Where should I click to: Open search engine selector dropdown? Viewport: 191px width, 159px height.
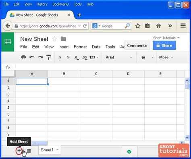point(96,26)
